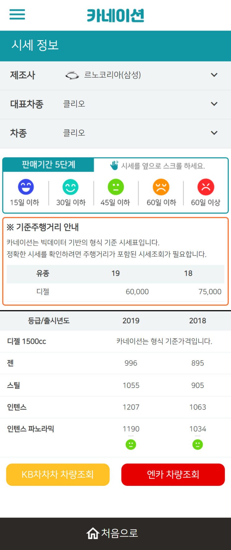Click the KB차차차 차량조회 button
Image resolution: width=231 pixels, height=550 pixels.
58,475
